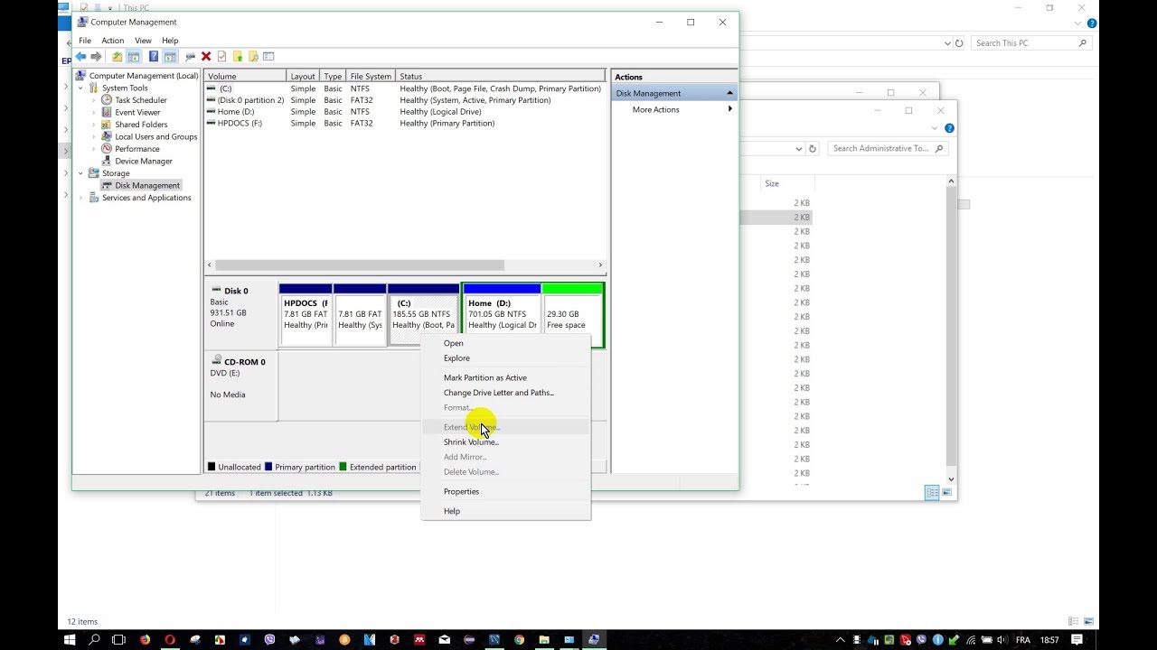
Task: Show hidden tray icons chevron
Action: tap(842, 640)
